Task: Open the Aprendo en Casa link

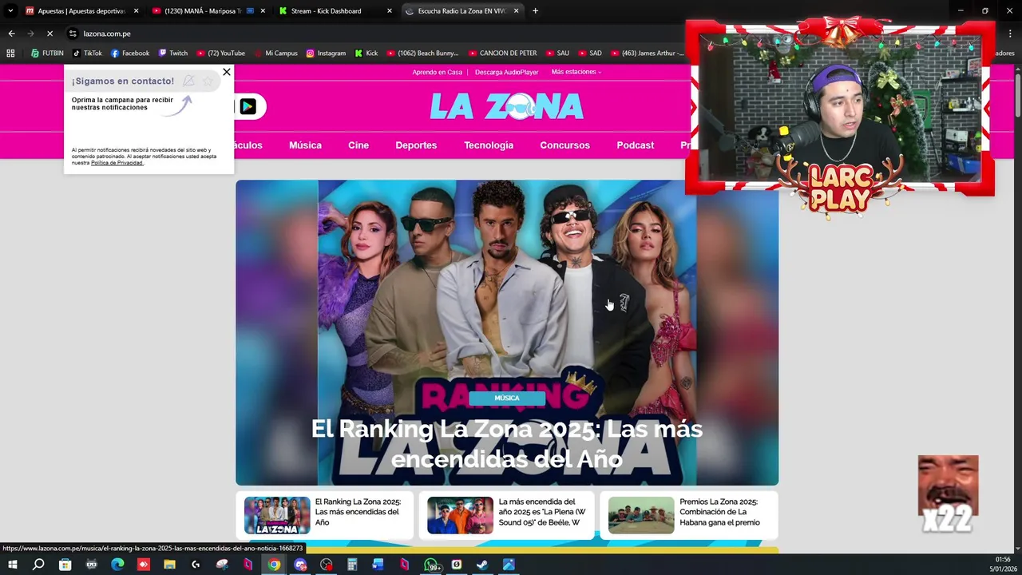Action: (x=437, y=72)
